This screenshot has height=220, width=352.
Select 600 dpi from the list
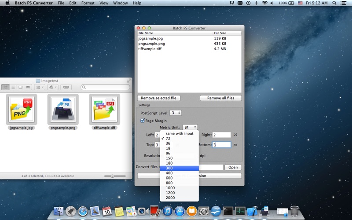click(x=180, y=178)
